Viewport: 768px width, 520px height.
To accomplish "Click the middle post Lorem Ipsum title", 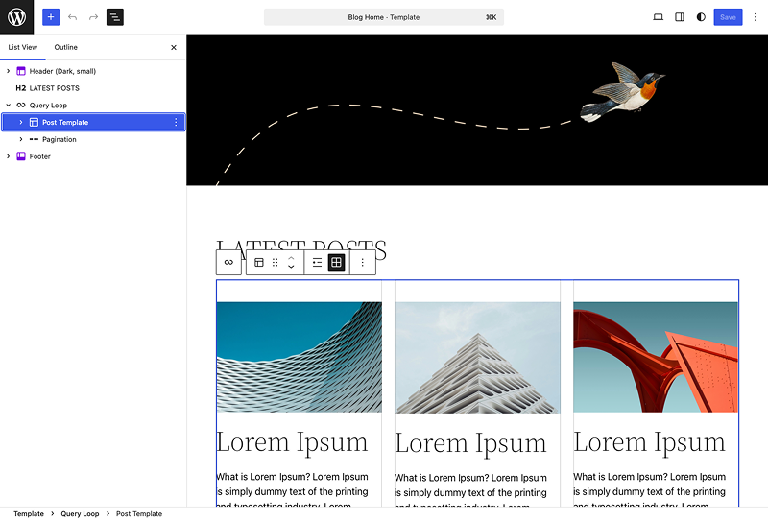I will (x=470, y=442).
